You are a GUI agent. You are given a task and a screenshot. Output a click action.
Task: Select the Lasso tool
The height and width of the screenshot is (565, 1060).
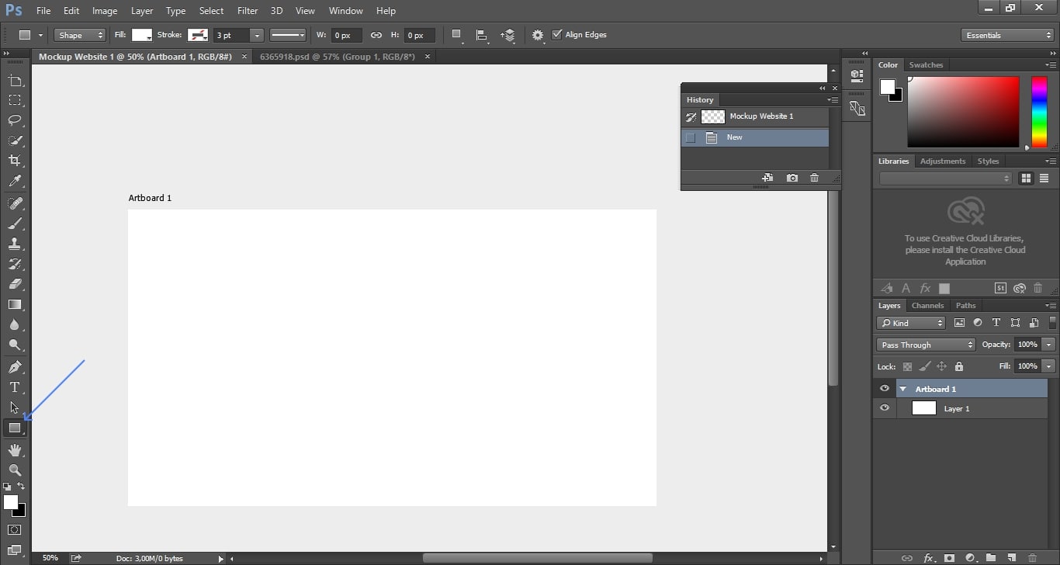15,120
